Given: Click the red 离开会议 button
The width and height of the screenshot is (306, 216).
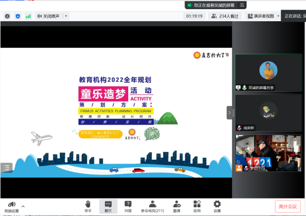Looking at the screenshot, I should click(x=288, y=206).
